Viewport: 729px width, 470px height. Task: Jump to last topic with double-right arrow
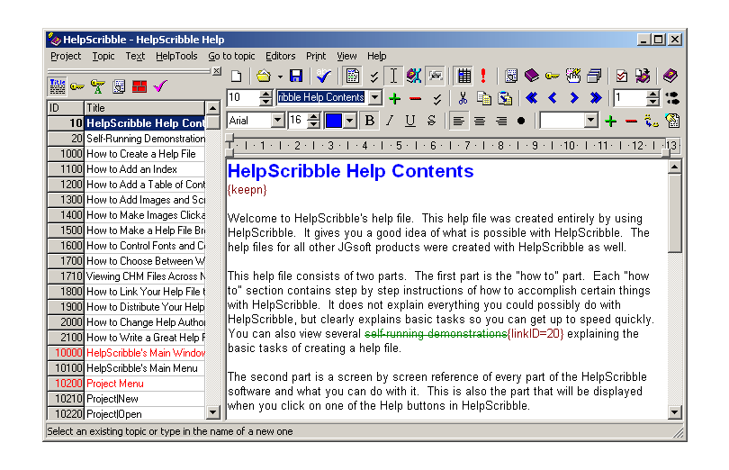tap(596, 98)
